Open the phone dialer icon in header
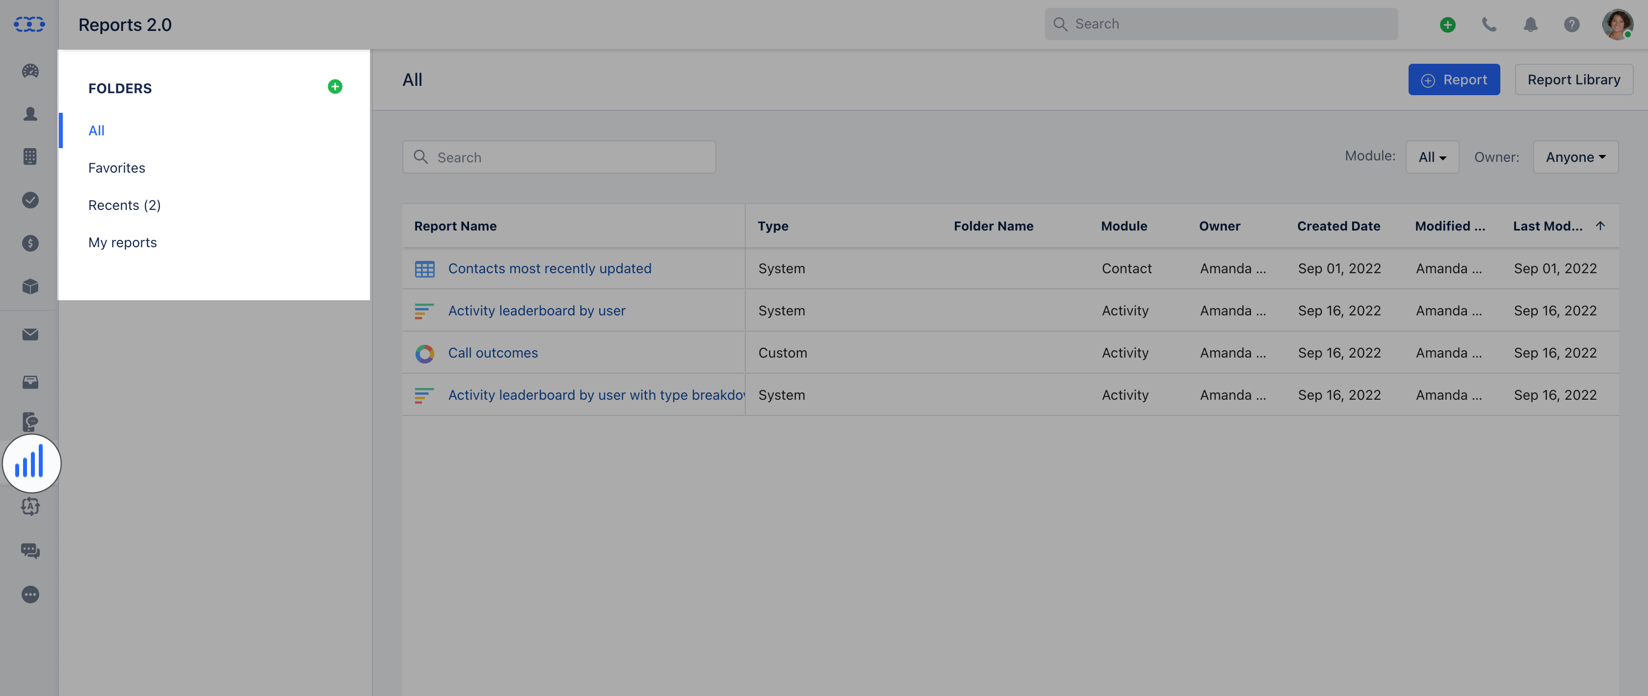1648x696 pixels. pyautogui.click(x=1490, y=25)
